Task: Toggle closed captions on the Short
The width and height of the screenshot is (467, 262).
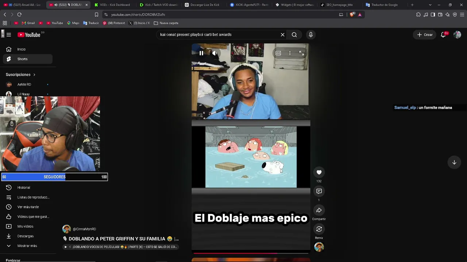Action: 278,53
